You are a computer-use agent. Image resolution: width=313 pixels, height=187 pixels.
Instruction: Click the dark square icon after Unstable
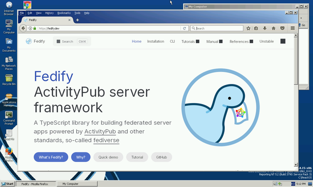[283, 41]
